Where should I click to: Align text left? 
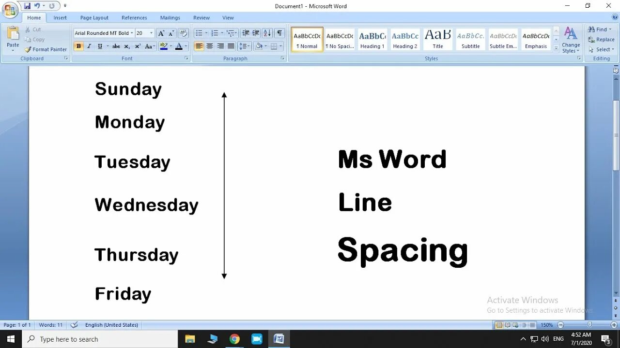tap(199, 46)
